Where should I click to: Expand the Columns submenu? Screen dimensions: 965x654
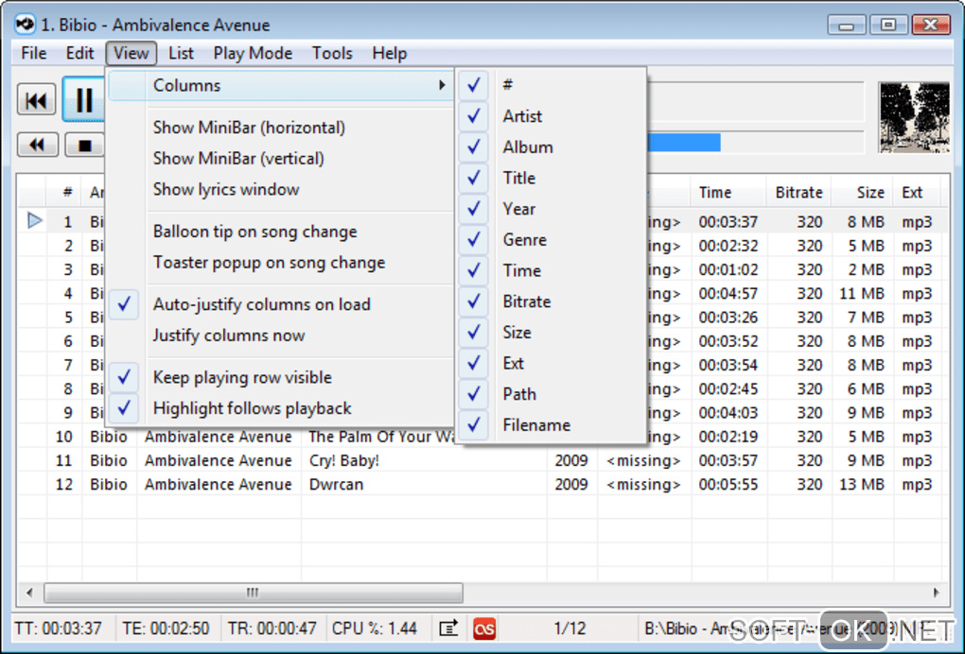click(x=281, y=85)
